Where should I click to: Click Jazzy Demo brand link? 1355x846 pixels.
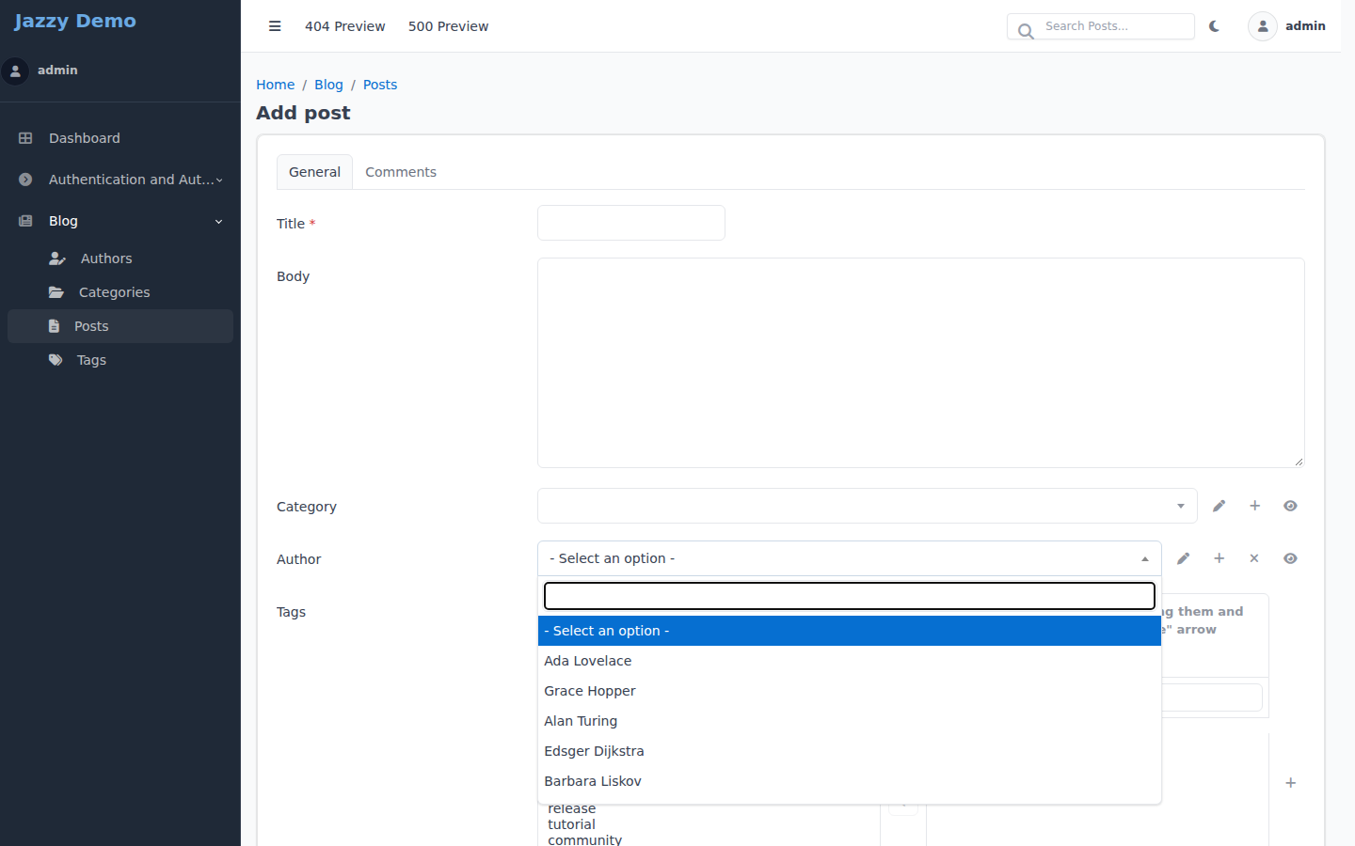75,21
